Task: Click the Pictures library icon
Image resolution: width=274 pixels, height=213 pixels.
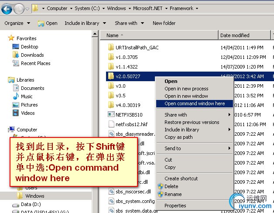Action: (x=16, y=105)
